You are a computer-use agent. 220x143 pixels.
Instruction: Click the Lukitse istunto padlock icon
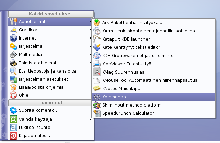point(13,128)
